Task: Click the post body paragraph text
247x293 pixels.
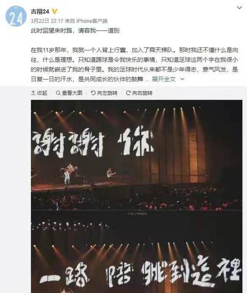Action: pyautogui.click(x=134, y=65)
